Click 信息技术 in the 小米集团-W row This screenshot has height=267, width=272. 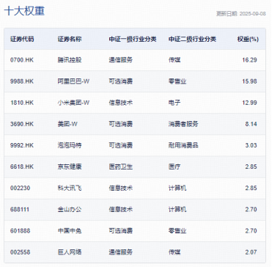(x=121, y=103)
